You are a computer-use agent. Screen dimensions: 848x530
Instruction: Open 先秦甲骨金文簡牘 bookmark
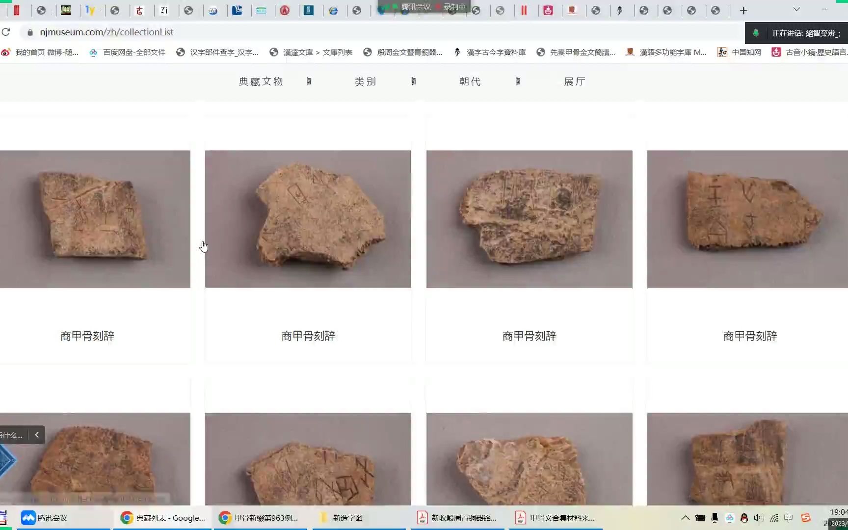[576, 52]
